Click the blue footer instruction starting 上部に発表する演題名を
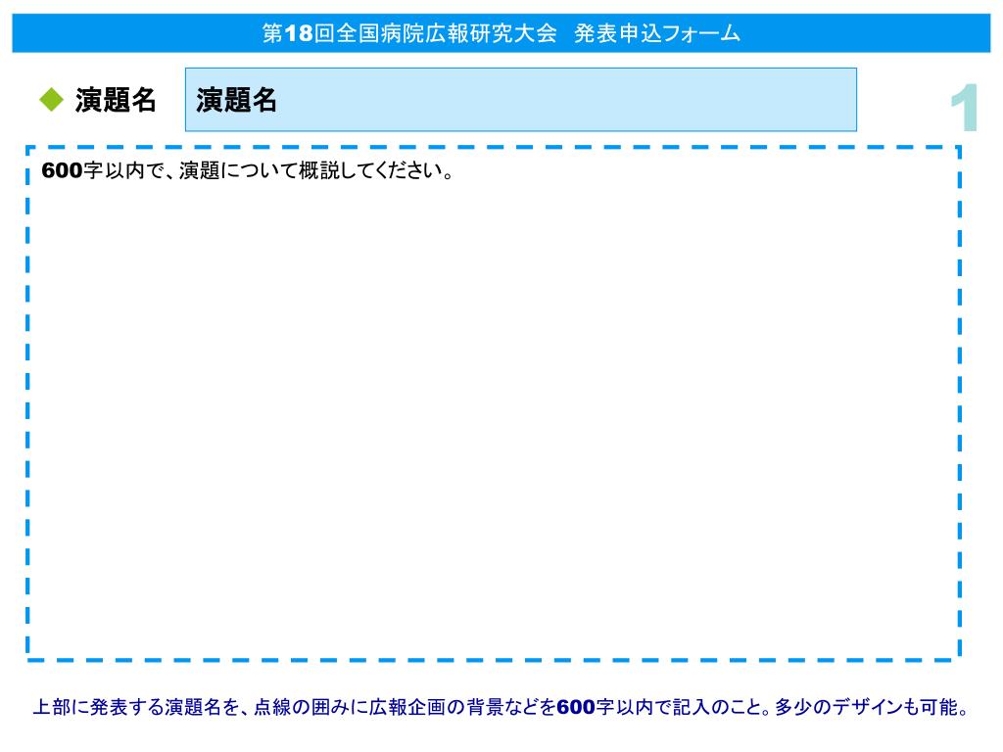The width and height of the screenshot is (1003, 752). 501,707
